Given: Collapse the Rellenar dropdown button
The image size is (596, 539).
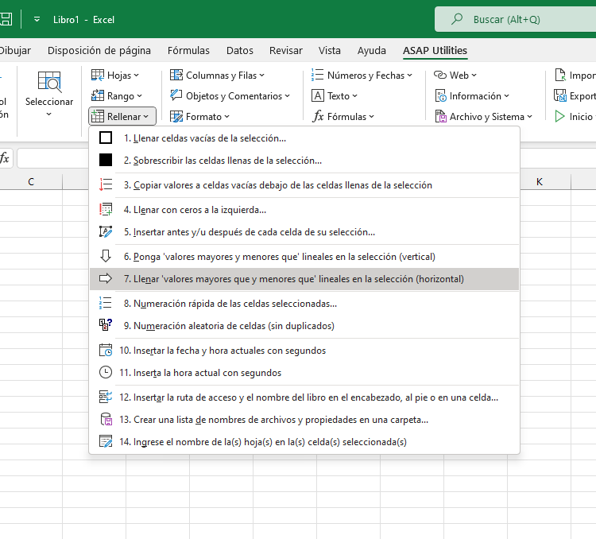Looking at the screenshot, I should (122, 116).
